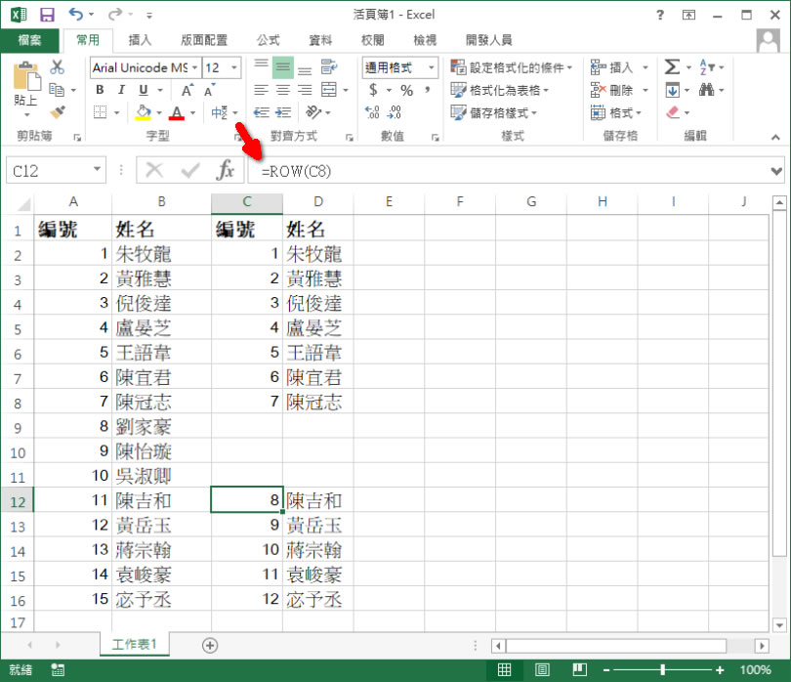Increase decimal places
Image resolution: width=791 pixels, height=682 pixels.
pyautogui.click(x=372, y=112)
